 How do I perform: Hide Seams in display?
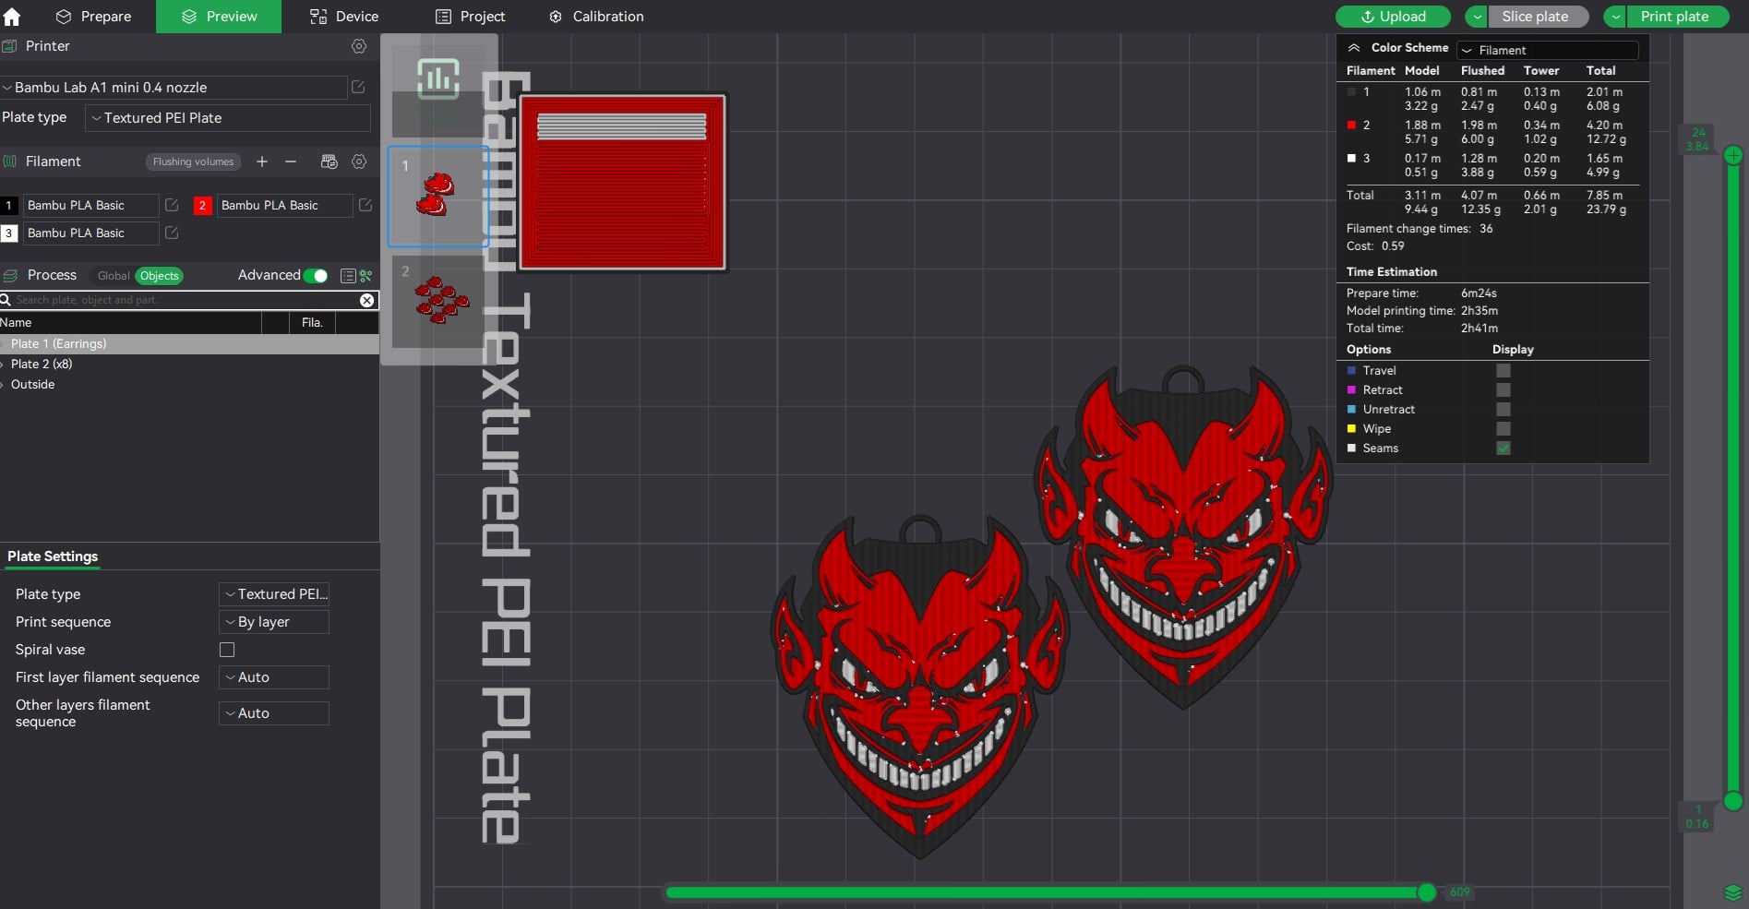[1503, 448]
